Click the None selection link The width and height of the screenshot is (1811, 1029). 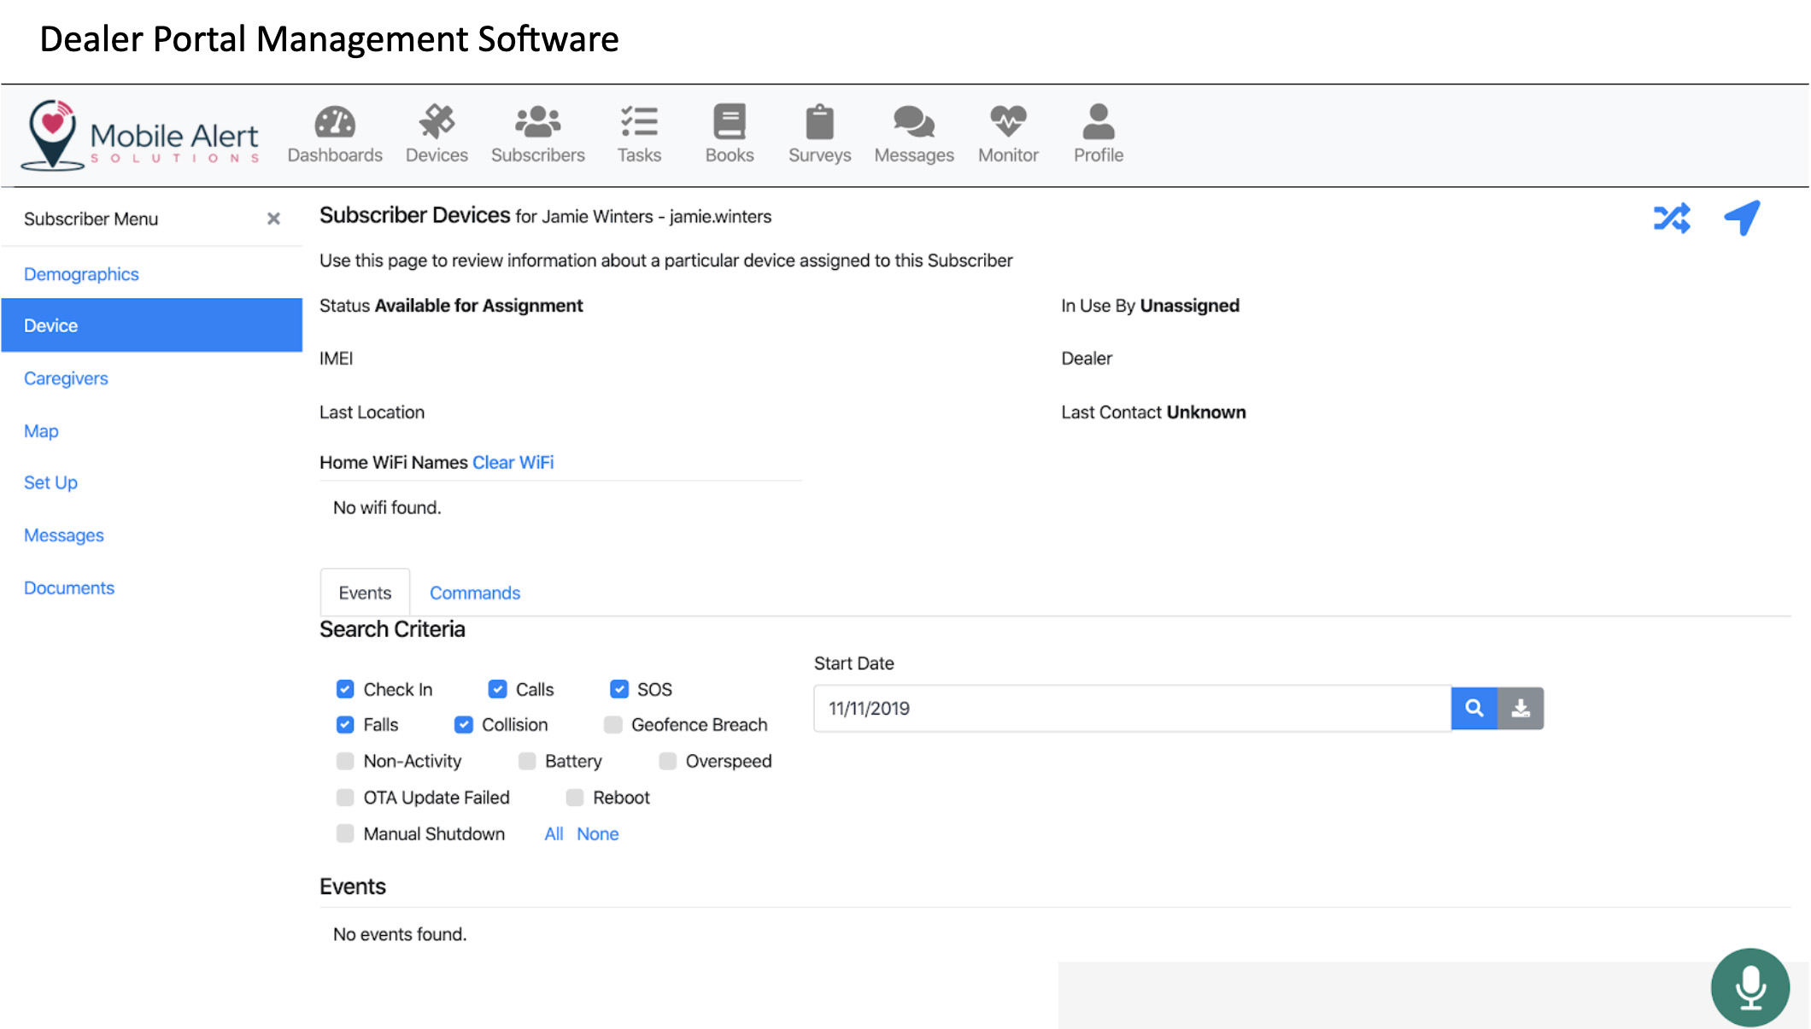point(597,833)
